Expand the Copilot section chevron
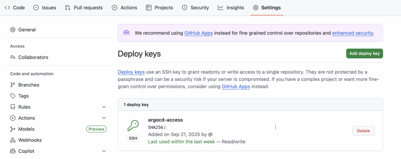Image resolution: width=401 pixels, height=159 pixels. click(x=104, y=151)
